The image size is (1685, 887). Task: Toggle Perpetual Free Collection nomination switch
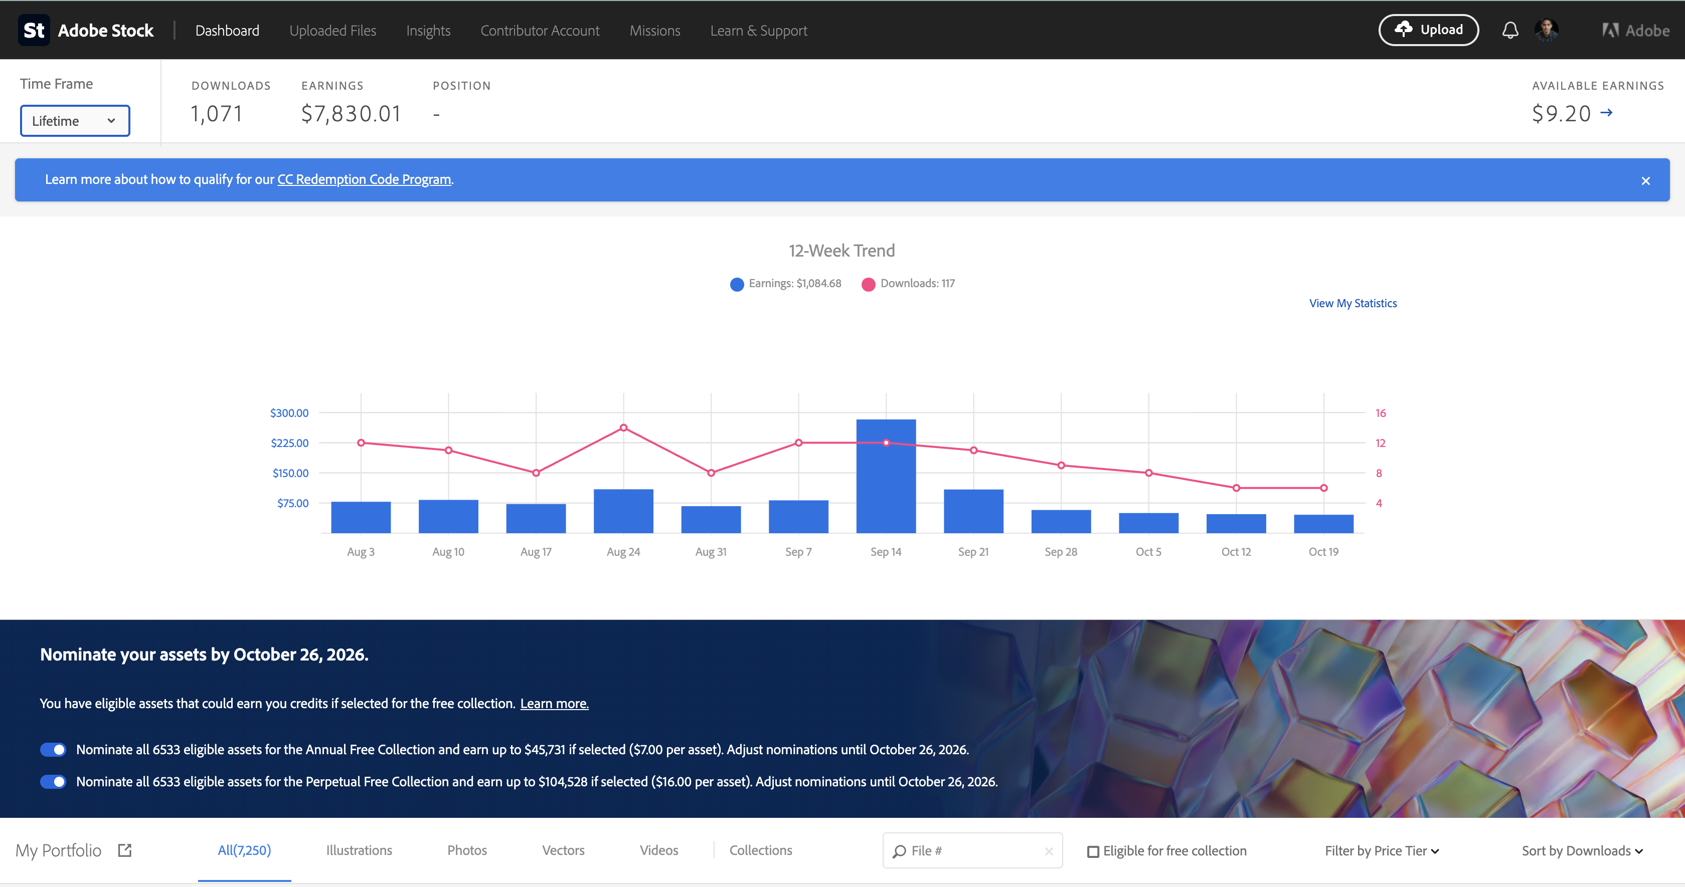[53, 781]
